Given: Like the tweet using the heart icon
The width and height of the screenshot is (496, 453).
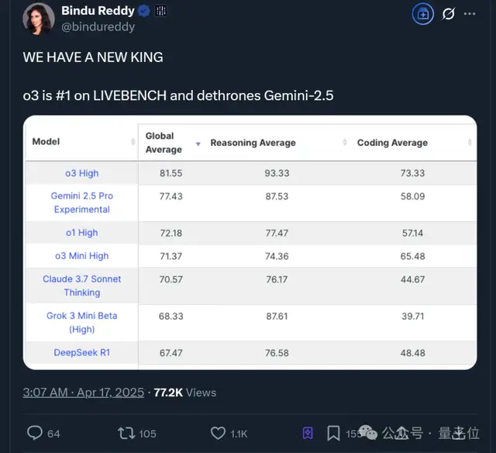Looking at the screenshot, I should tap(219, 433).
